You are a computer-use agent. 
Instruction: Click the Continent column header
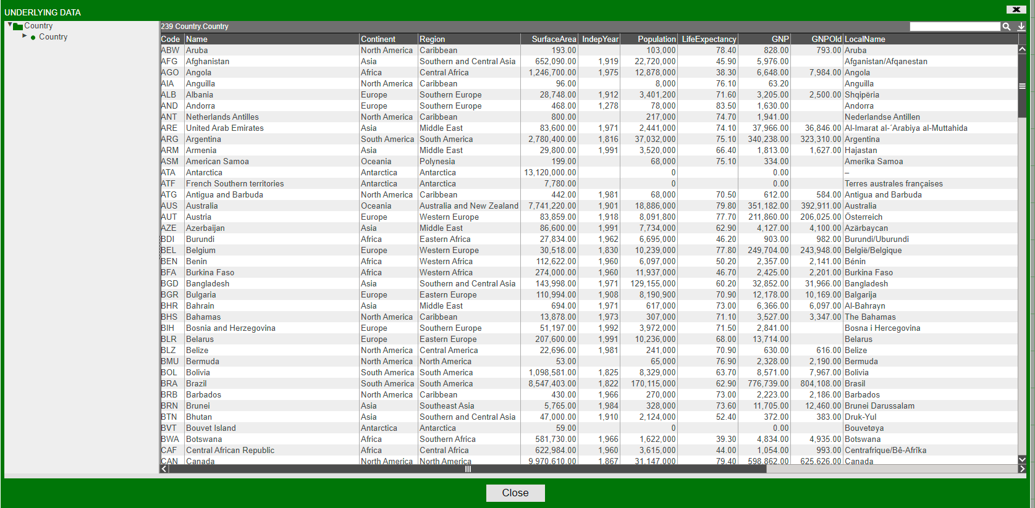pyautogui.click(x=378, y=39)
